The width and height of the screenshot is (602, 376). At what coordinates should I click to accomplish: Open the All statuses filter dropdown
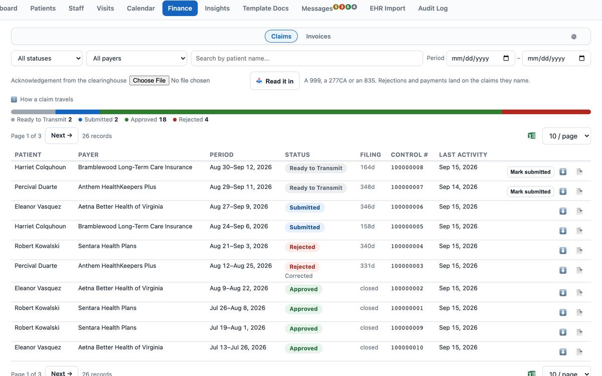(x=47, y=58)
